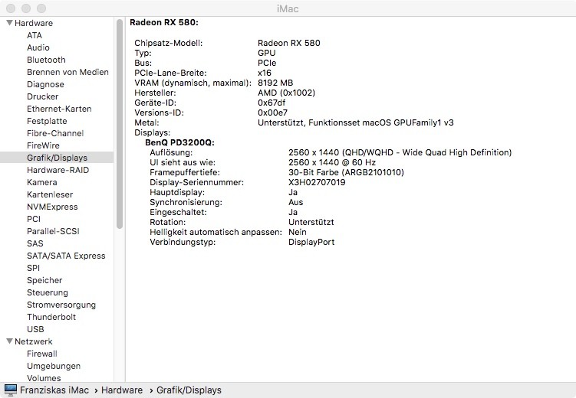576x398 pixels.
Task: Select the BenQ PD3200Q display heading
Action: pyautogui.click(x=179, y=142)
